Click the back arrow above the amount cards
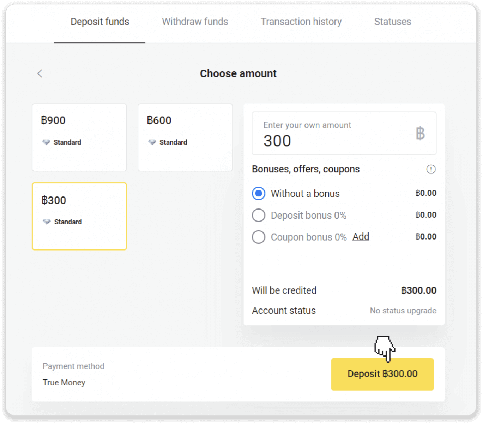 (x=40, y=73)
